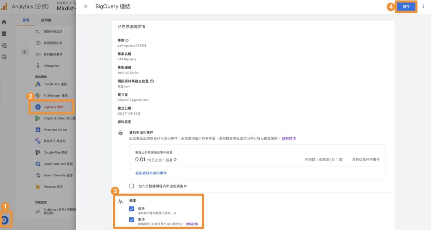Screen dimensions: 431x230
Task: Select the project name GA4-Bigquery
Action: [127, 59]
